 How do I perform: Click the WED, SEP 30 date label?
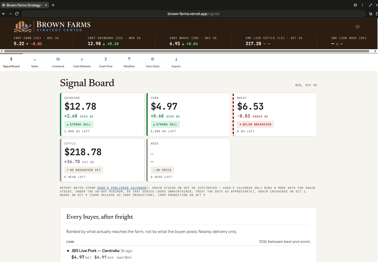pyautogui.click(x=306, y=85)
